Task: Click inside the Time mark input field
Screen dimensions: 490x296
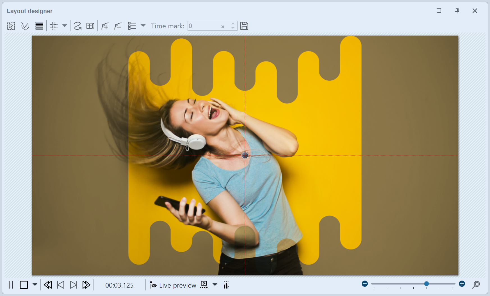Action: [x=208, y=26]
